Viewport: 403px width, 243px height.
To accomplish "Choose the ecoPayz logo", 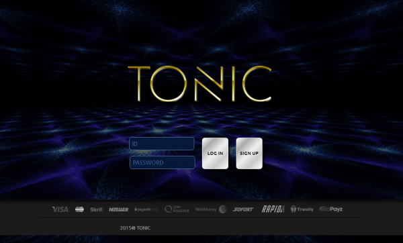I will [331, 209].
